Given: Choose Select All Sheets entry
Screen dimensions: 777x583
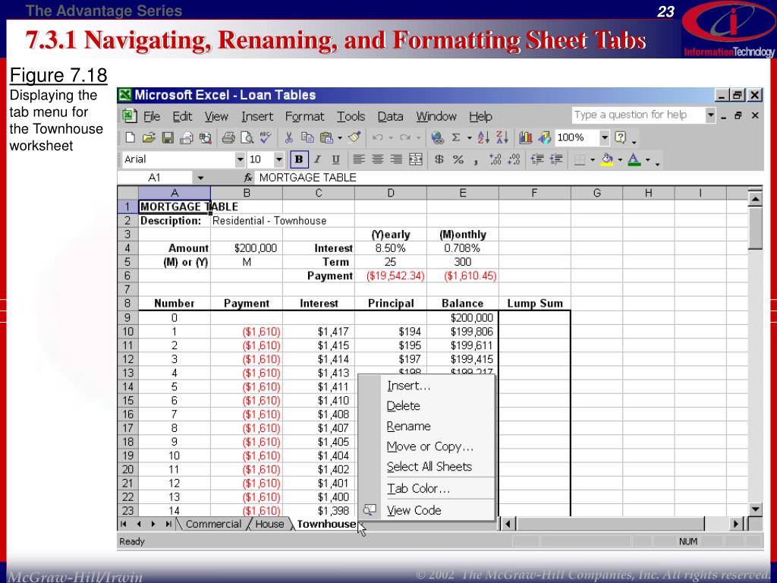Looking at the screenshot, I should click(x=429, y=467).
